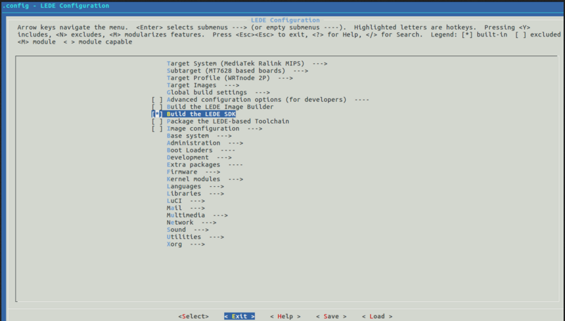Image resolution: width=565 pixels, height=321 pixels.
Task: Uncheck the Build the LEDE SDK checkbox
Action: click(x=157, y=114)
